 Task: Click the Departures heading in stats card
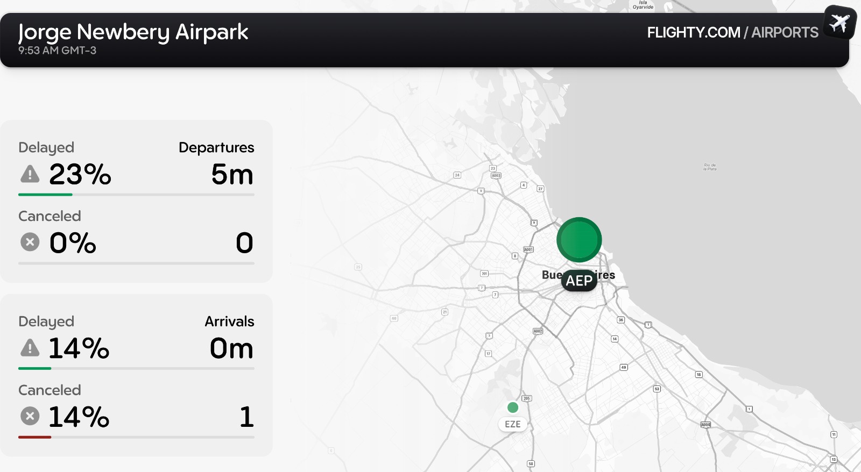216,147
